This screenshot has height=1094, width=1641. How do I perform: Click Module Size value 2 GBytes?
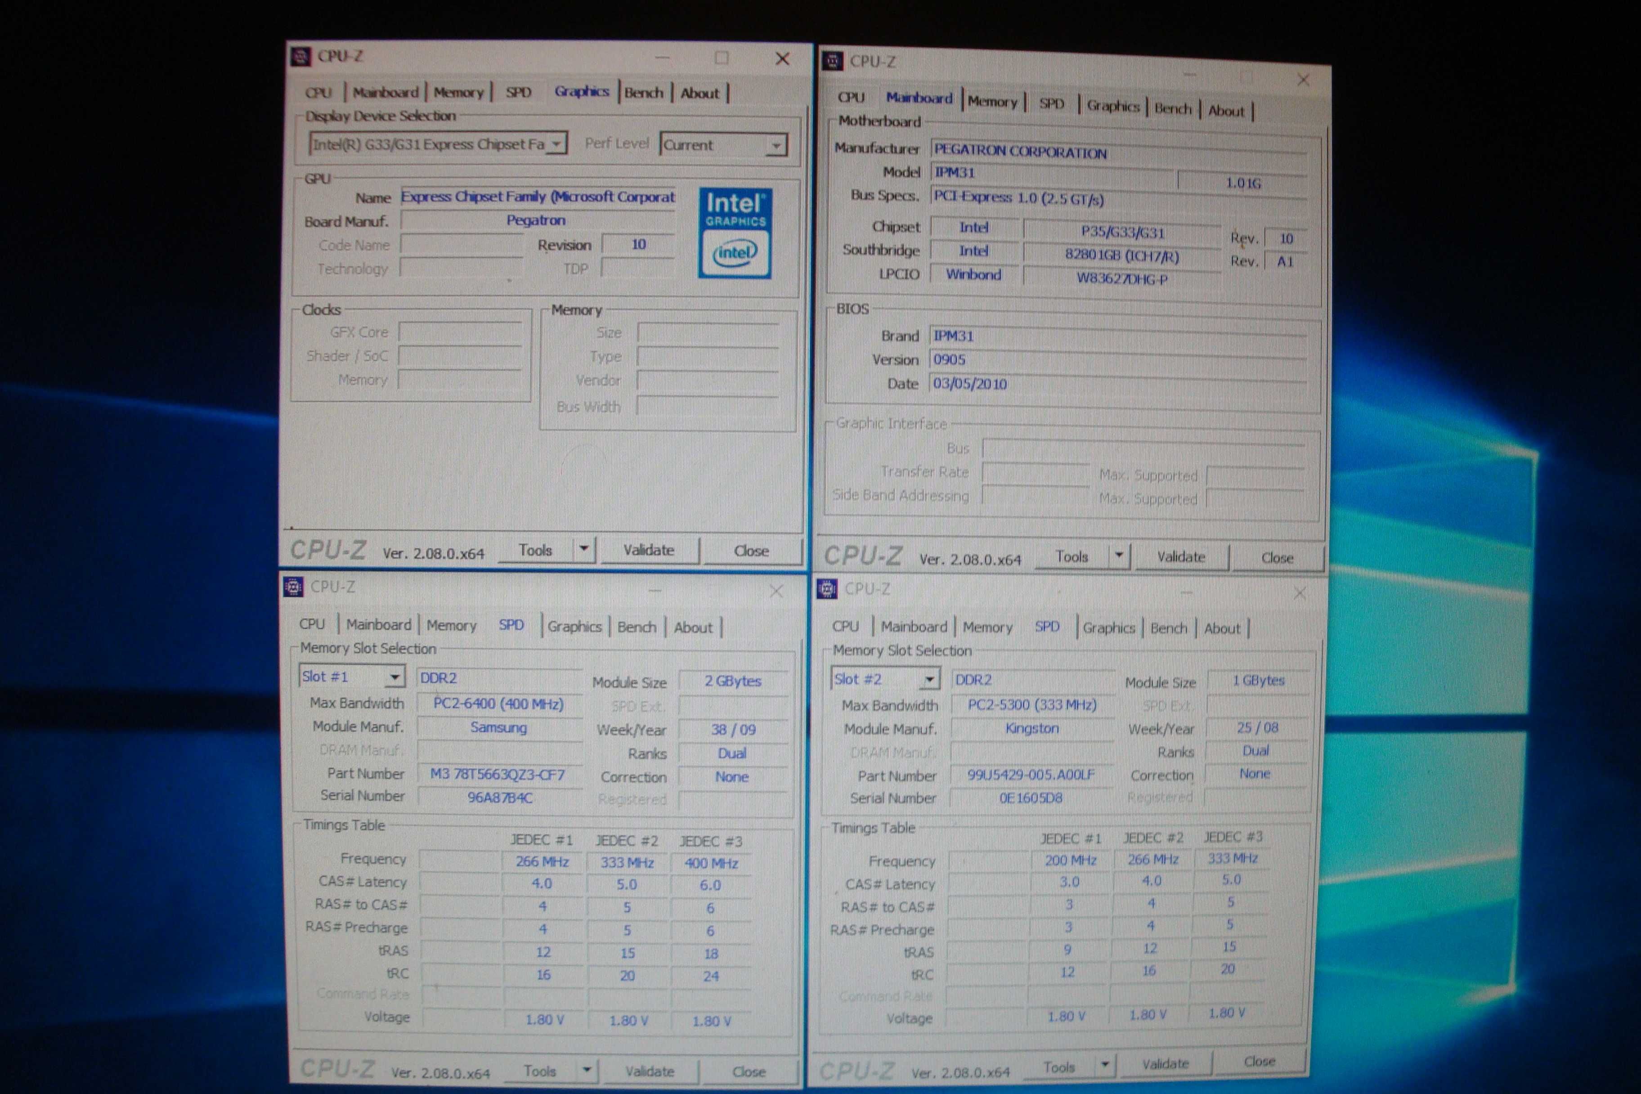733,681
